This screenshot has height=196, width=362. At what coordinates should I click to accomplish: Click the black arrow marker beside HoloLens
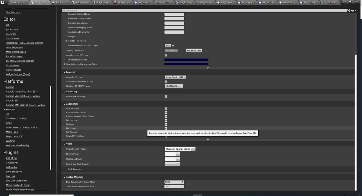(x=4, y=109)
